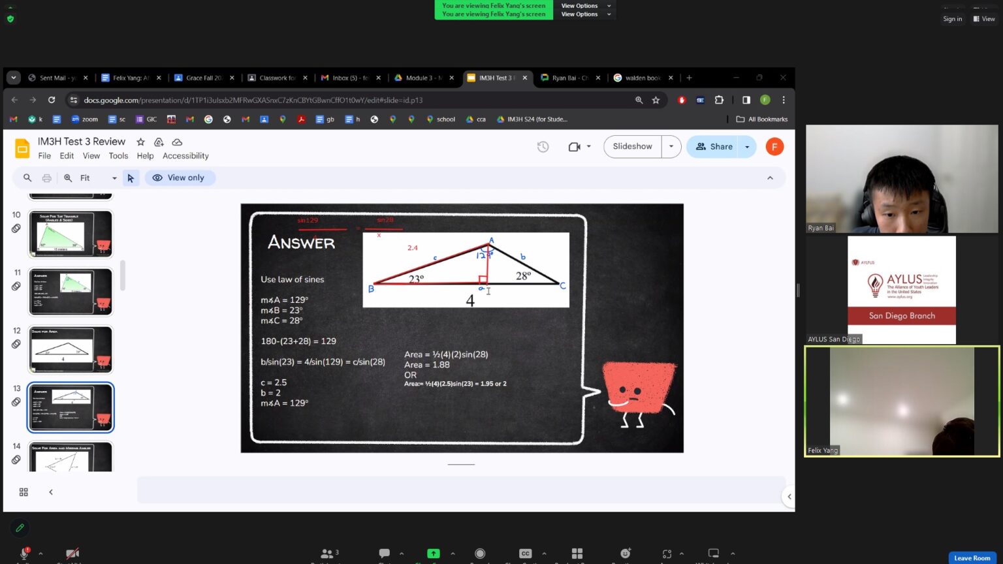Open search the menus magnifier
The width and height of the screenshot is (1003, 564).
[27, 178]
